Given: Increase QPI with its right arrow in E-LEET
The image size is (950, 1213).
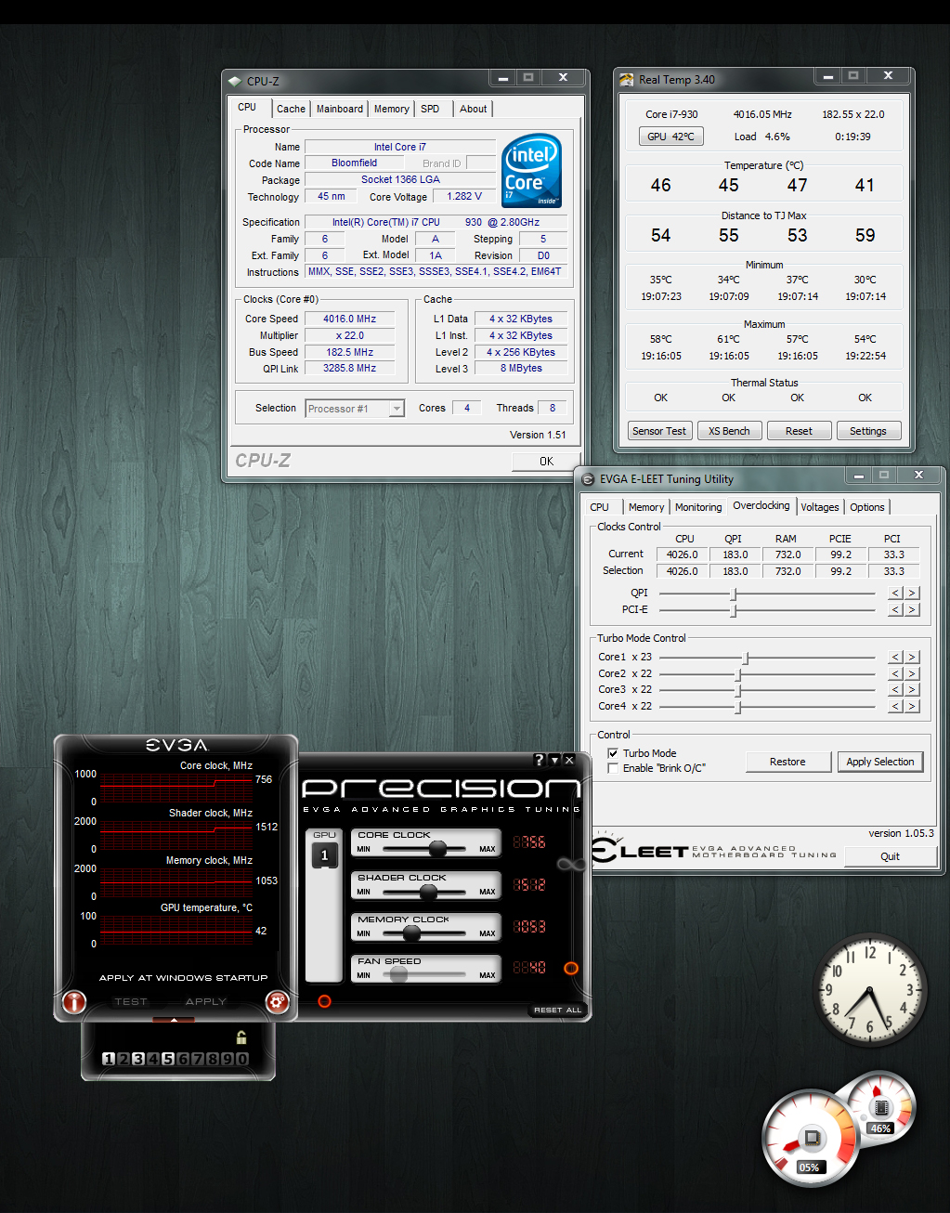Looking at the screenshot, I should pyautogui.click(x=912, y=593).
